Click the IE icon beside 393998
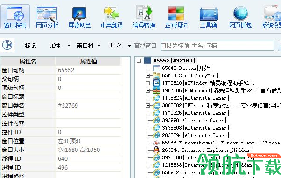Viewport: 281px width, 178px height. click(156, 120)
